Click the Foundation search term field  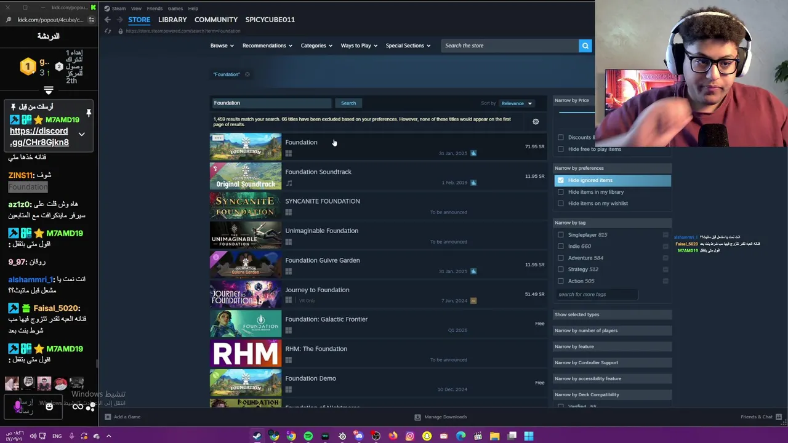[x=271, y=103]
